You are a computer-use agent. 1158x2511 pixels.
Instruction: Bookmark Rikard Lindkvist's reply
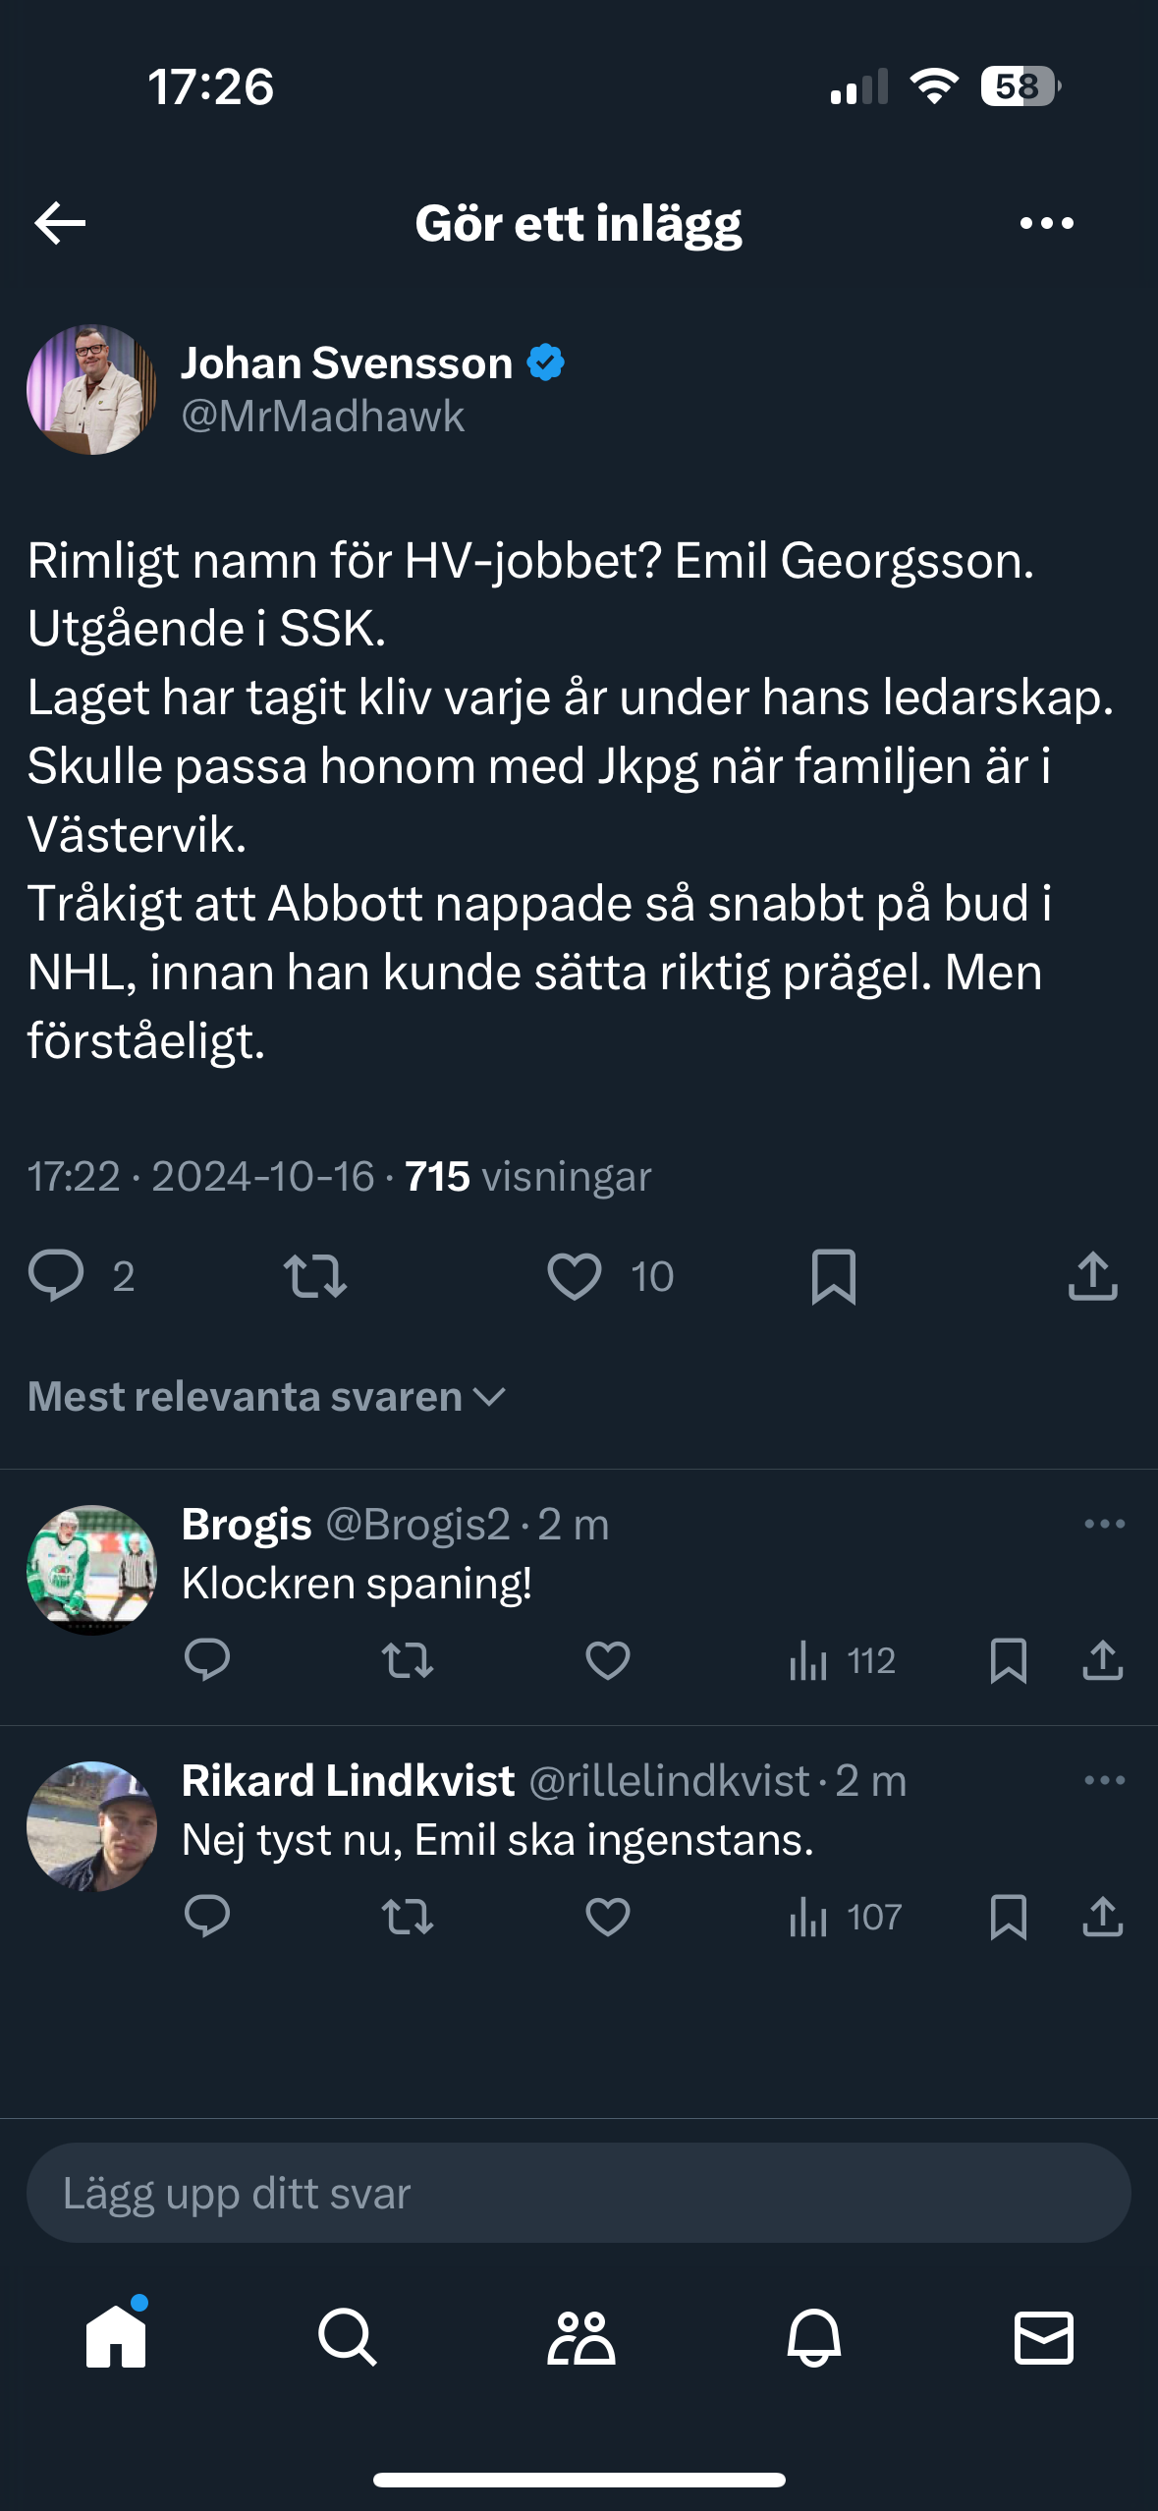[x=1009, y=1917]
